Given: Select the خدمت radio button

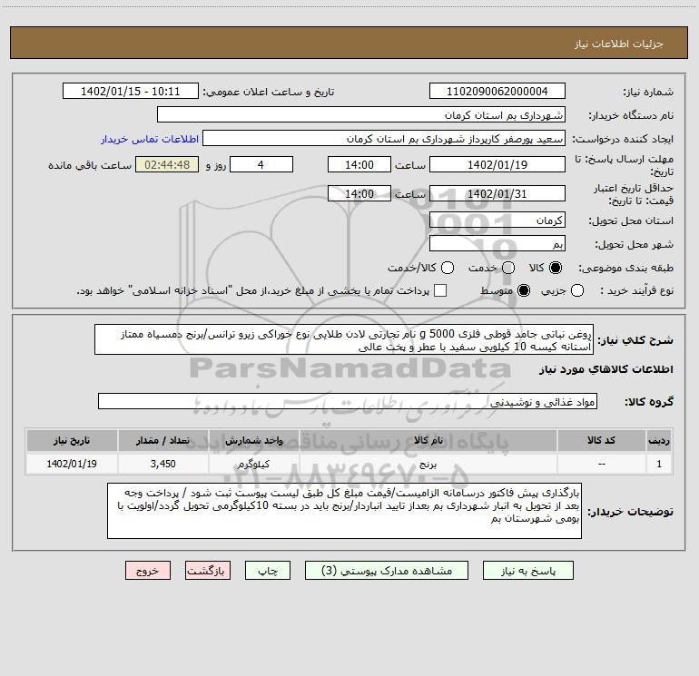Looking at the screenshot, I should [x=508, y=268].
